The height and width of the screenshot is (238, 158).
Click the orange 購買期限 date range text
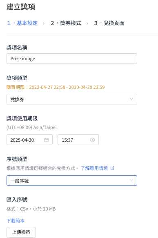coord(56,87)
